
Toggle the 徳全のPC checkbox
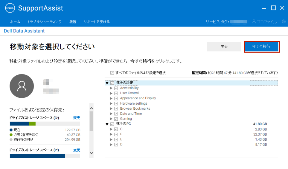(x=112, y=124)
